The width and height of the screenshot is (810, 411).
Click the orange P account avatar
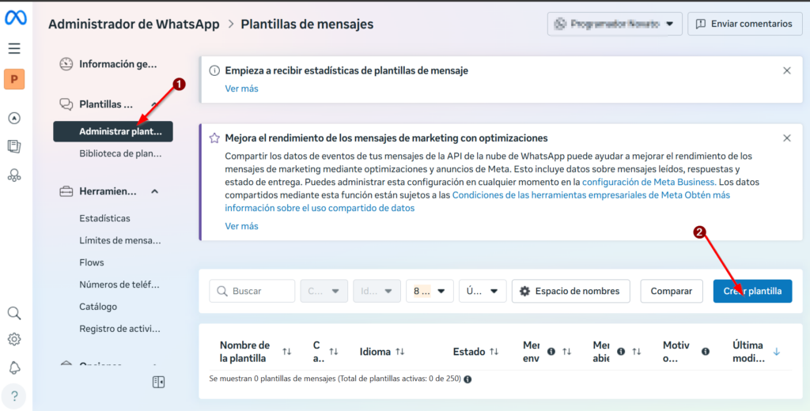(x=14, y=80)
